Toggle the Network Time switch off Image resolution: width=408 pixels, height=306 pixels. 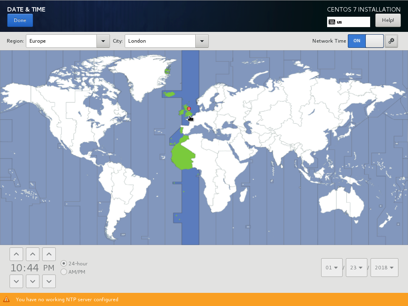pyautogui.click(x=366, y=41)
